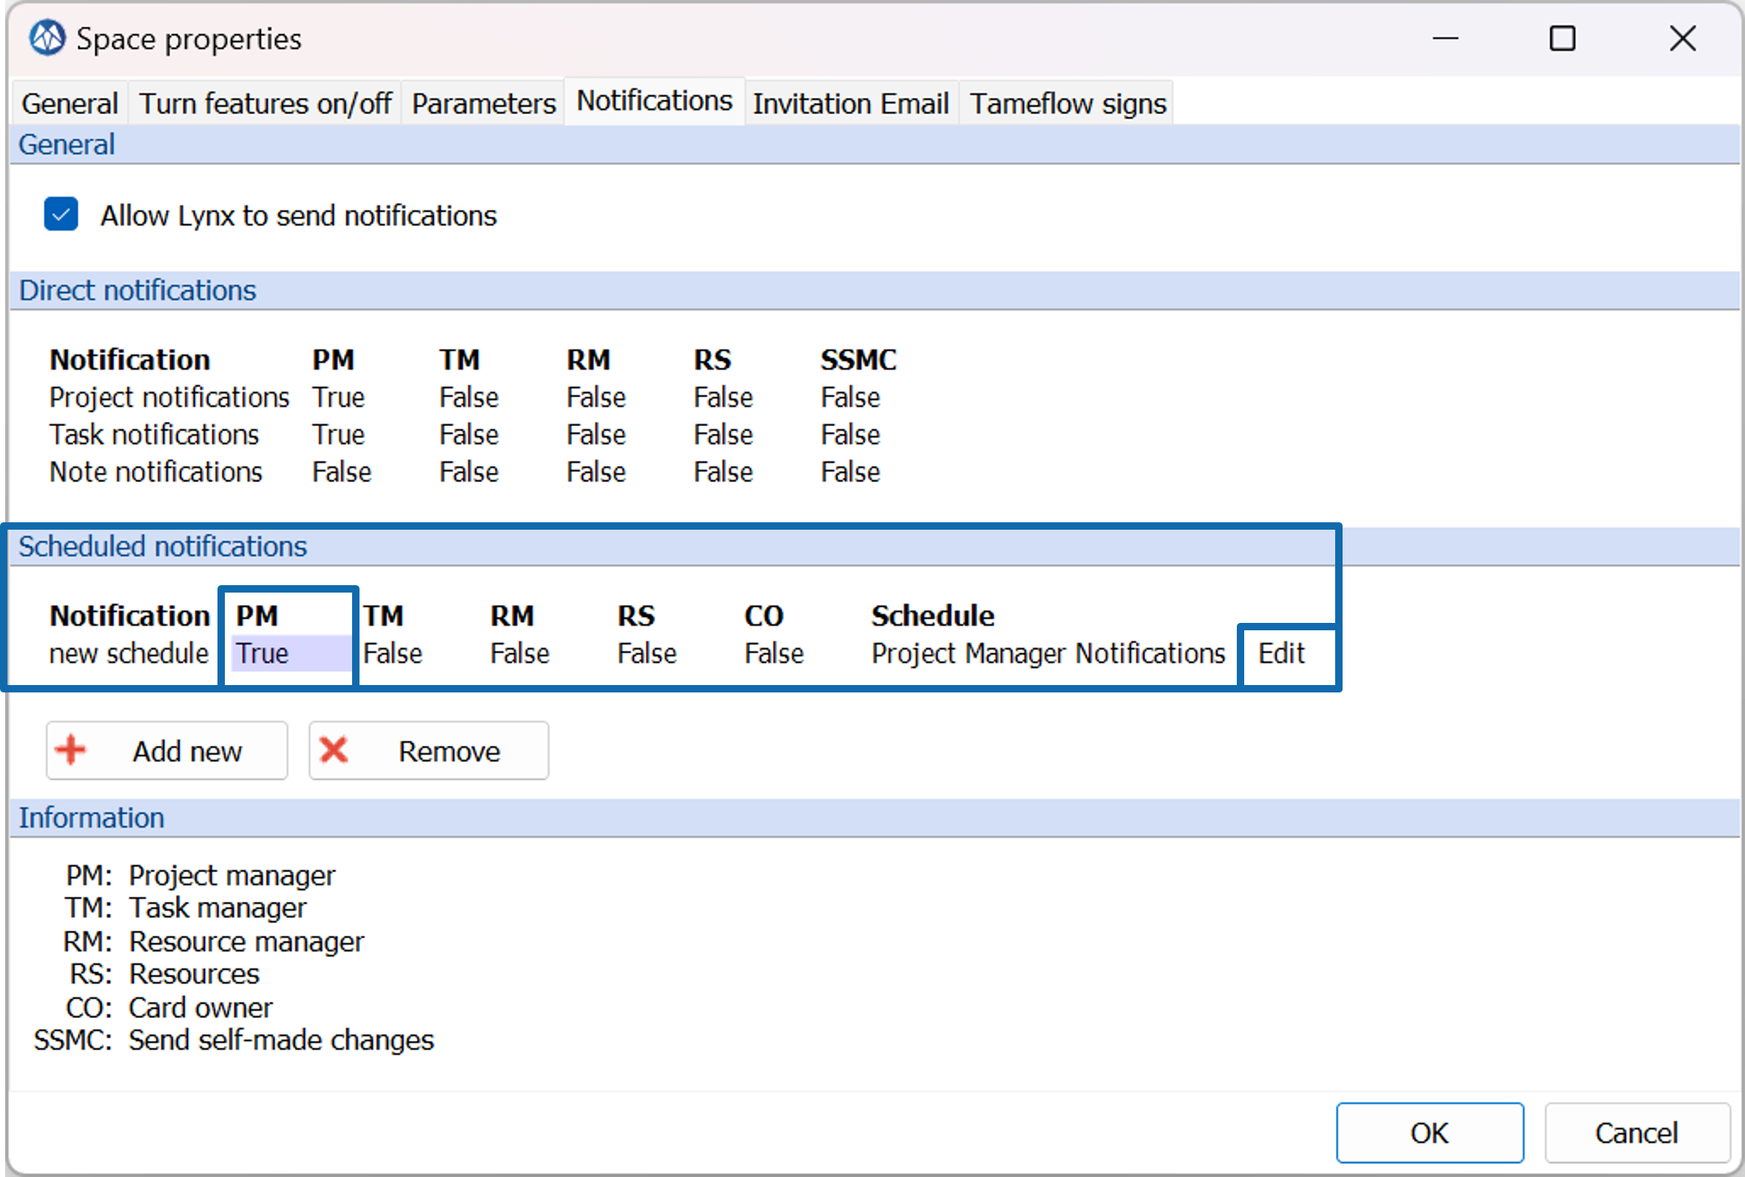The height and width of the screenshot is (1177, 1745).
Task: Toggle Project notifications RM value
Action: pyautogui.click(x=596, y=398)
